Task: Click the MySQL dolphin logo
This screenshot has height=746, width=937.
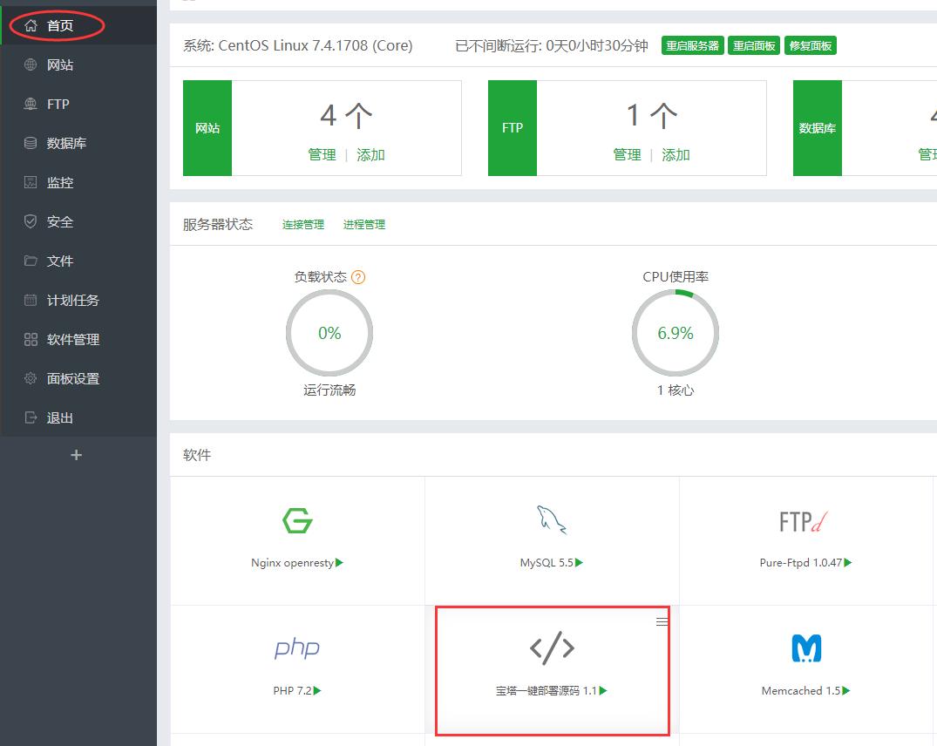Action: 552,519
